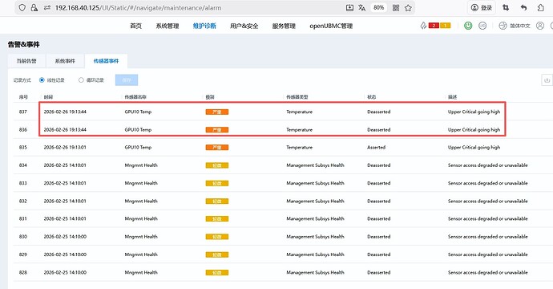Click the browser translate page icon
Screen dimensions: 553x289
pos(361,8)
